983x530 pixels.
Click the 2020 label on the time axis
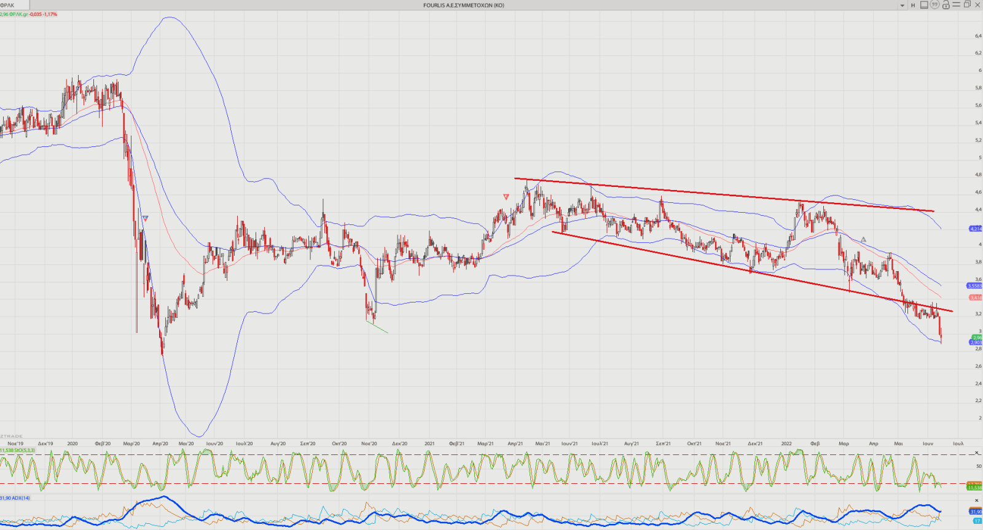point(72,443)
